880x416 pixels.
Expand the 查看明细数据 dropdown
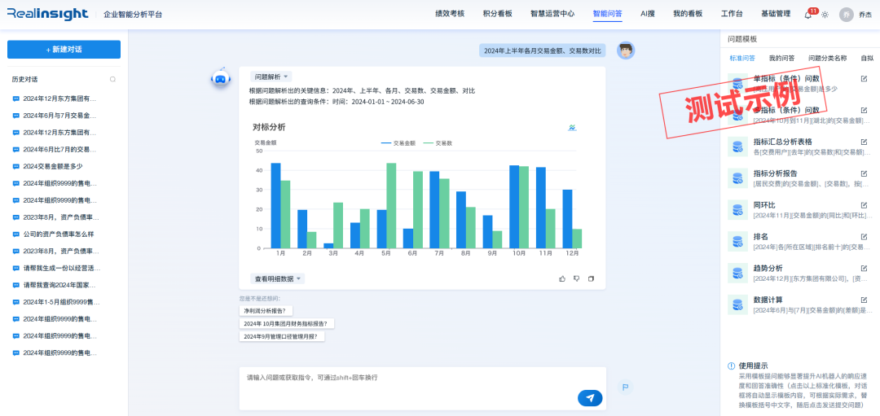pyautogui.click(x=278, y=278)
